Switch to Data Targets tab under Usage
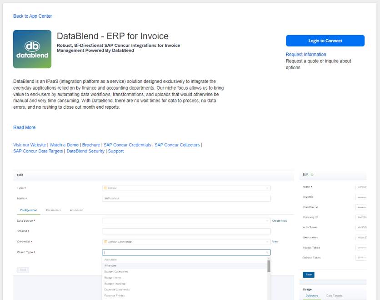Image resolution: width=380 pixels, height=300 pixels. pos(334,295)
